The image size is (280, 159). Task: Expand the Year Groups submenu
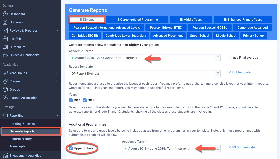[x=57, y=73]
